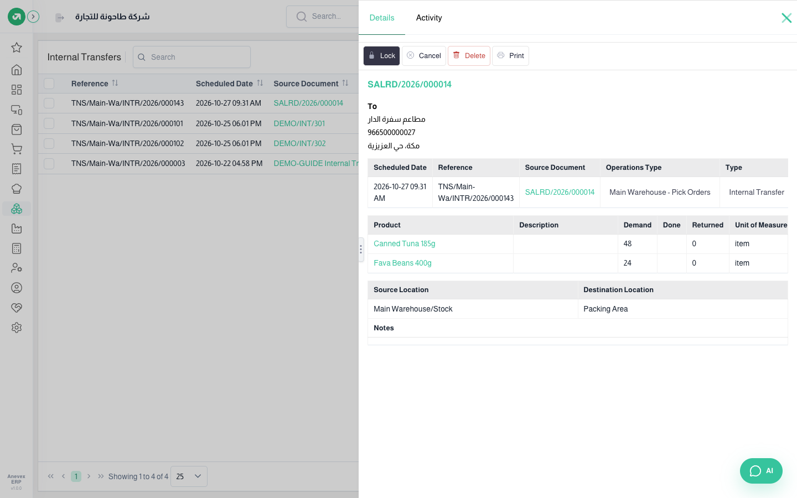Sort by Scheduled Date column arrows
Screen dimensions: 797x498
(260, 83)
